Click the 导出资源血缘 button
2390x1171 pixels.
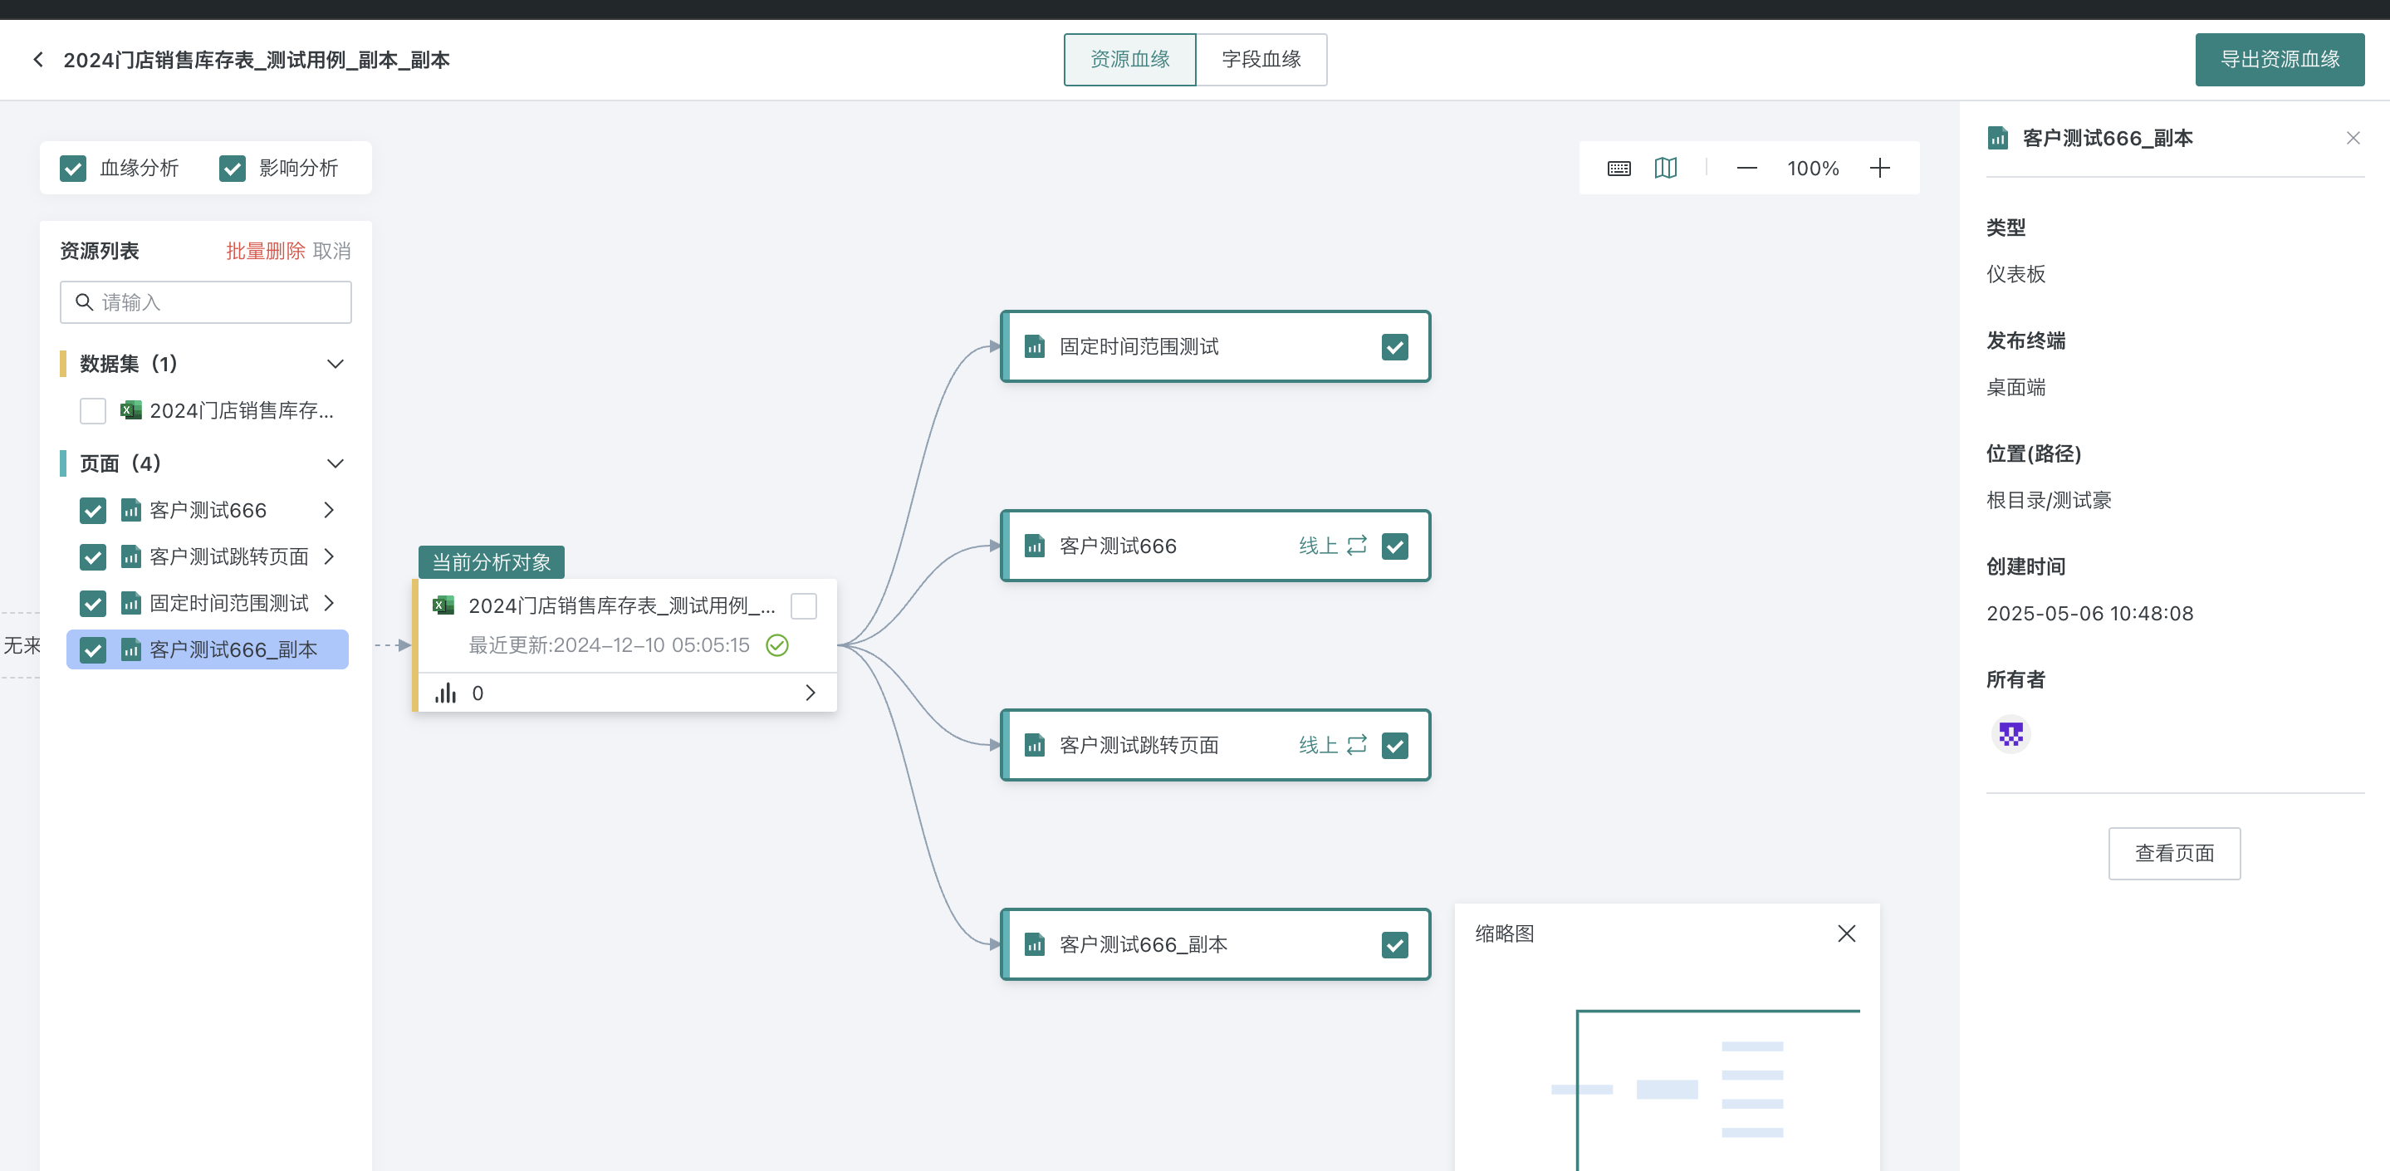(x=2279, y=60)
